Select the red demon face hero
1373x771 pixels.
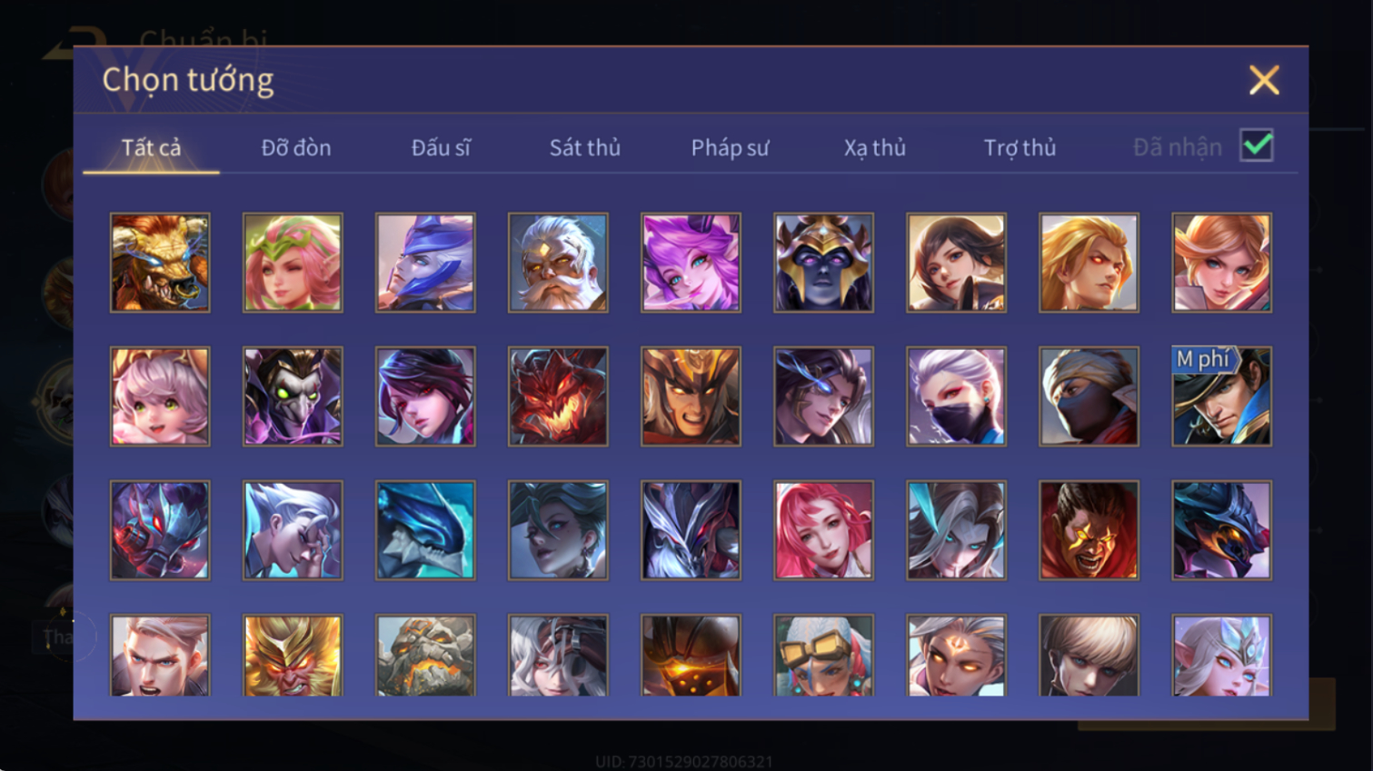pyautogui.click(x=558, y=396)
